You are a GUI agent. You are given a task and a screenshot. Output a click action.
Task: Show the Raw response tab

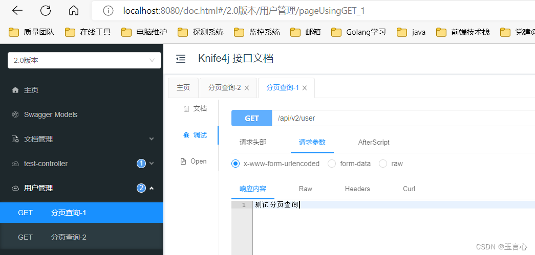(x=305, y=189)
